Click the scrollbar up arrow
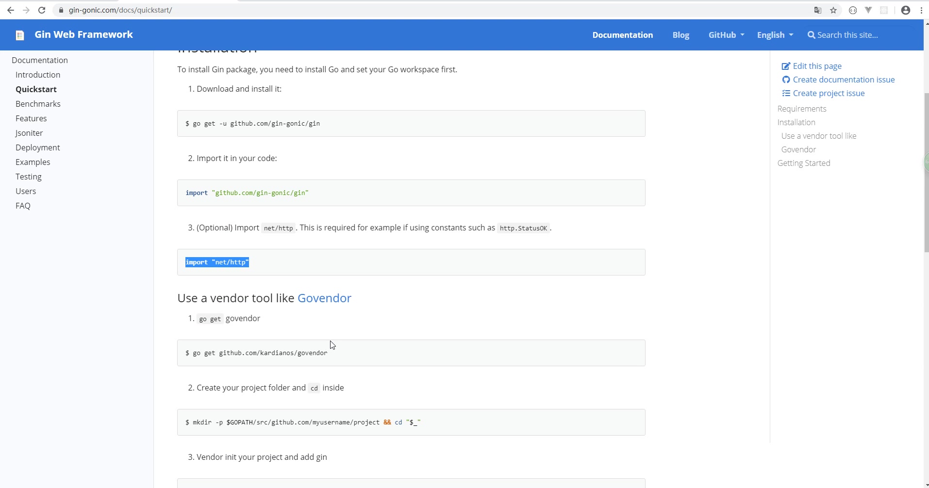The width and height of the screenshot is (929, 488). 926,23
